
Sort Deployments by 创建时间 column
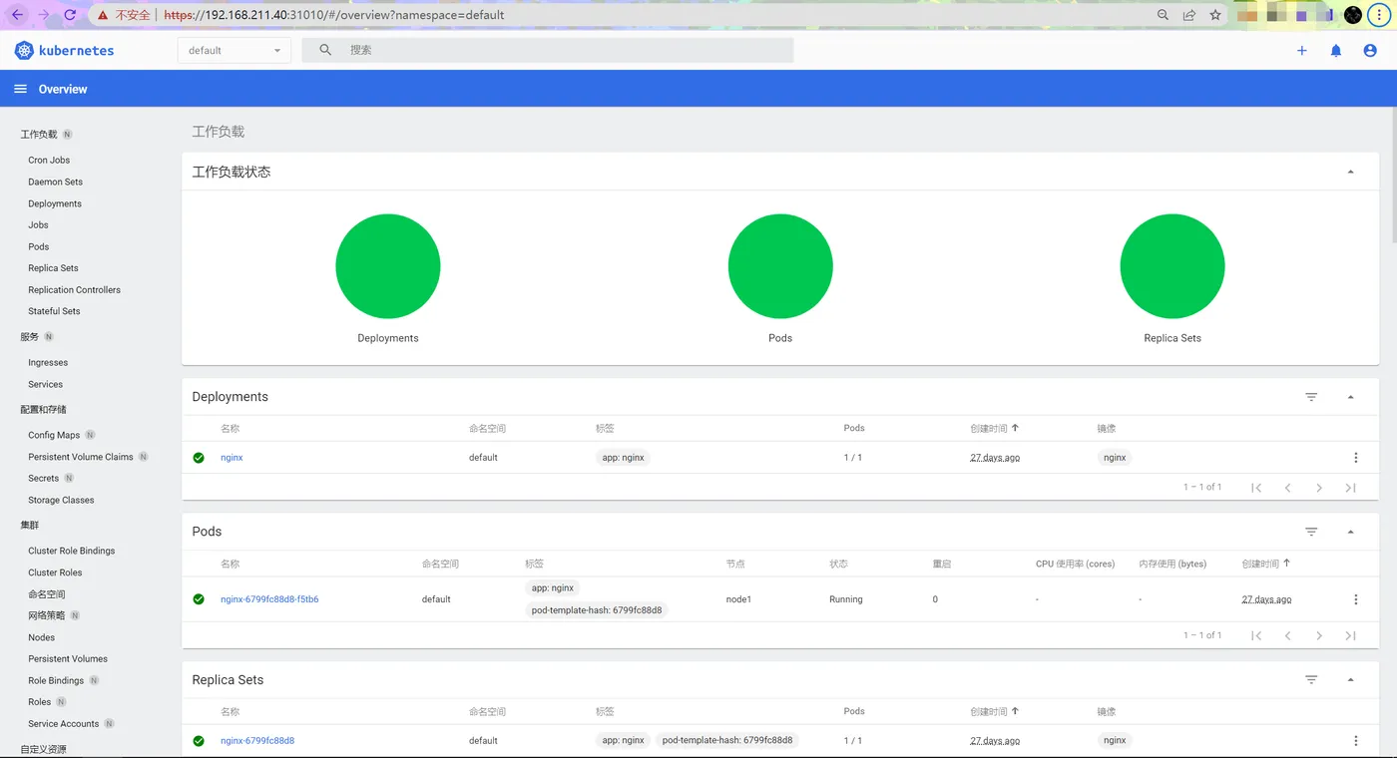coord(994,428)
